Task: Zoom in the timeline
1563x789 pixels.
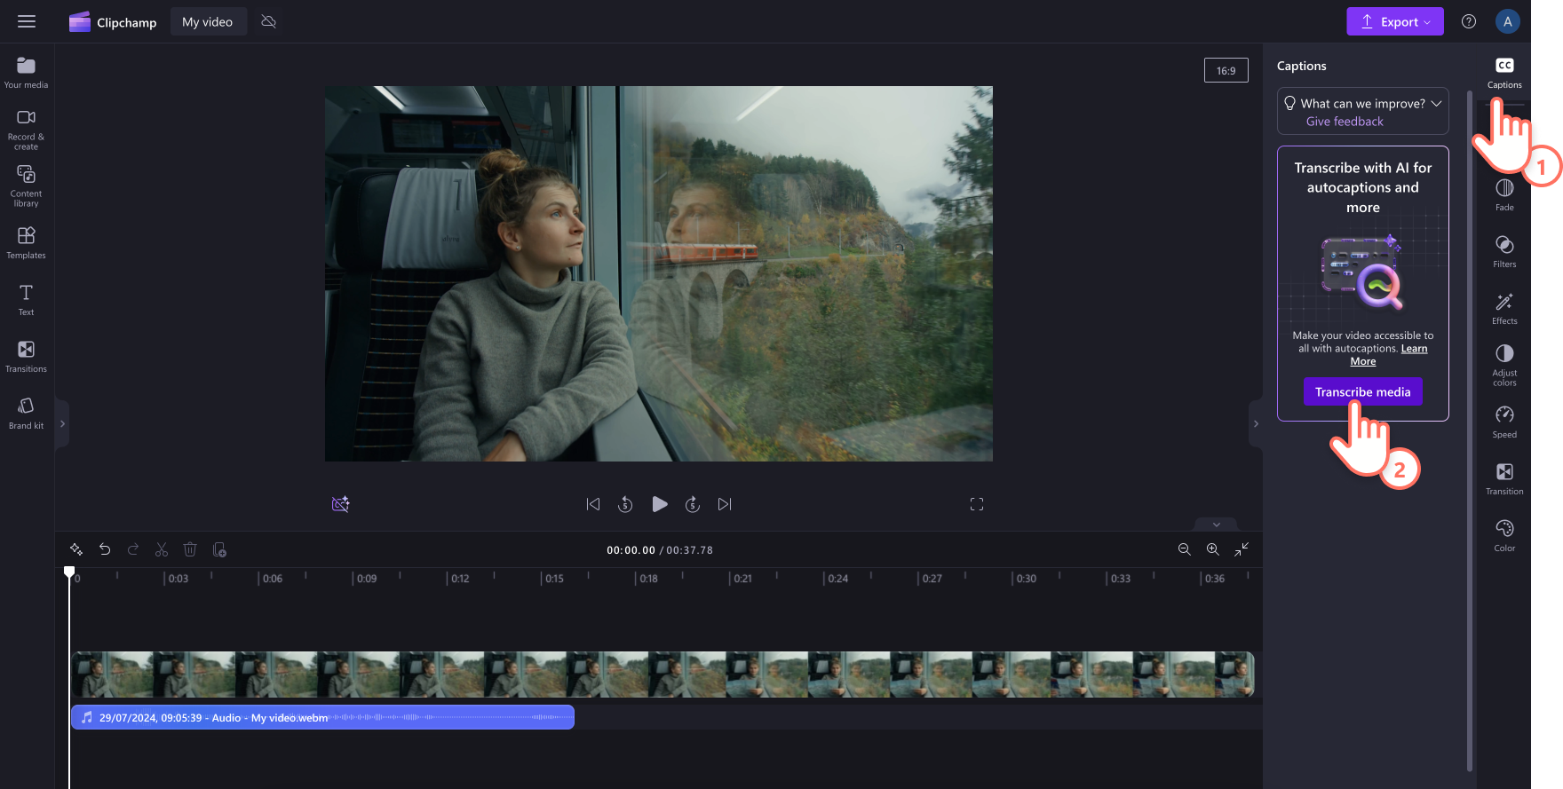Action: point(1213,549)
